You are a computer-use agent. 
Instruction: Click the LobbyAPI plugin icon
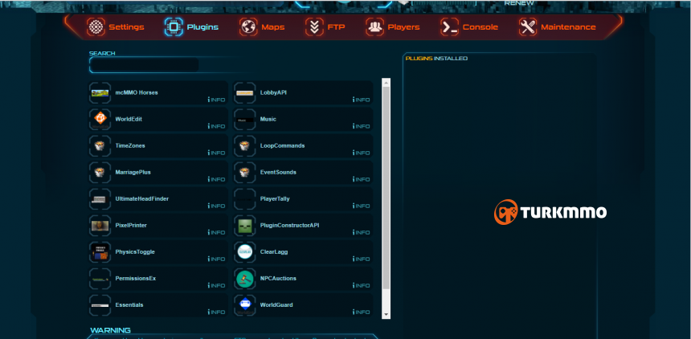[x=244, y=93]
